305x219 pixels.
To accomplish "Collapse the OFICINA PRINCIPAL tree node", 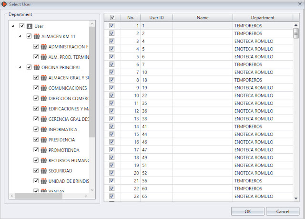I will (20, 67).
